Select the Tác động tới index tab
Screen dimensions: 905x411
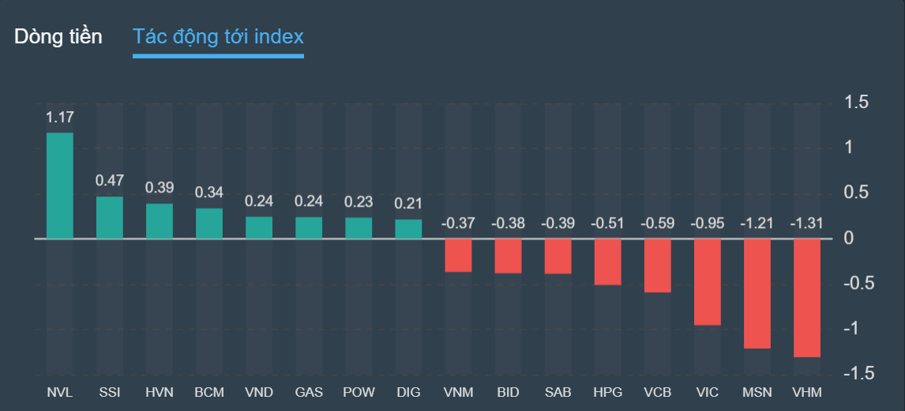coord(218,36)
